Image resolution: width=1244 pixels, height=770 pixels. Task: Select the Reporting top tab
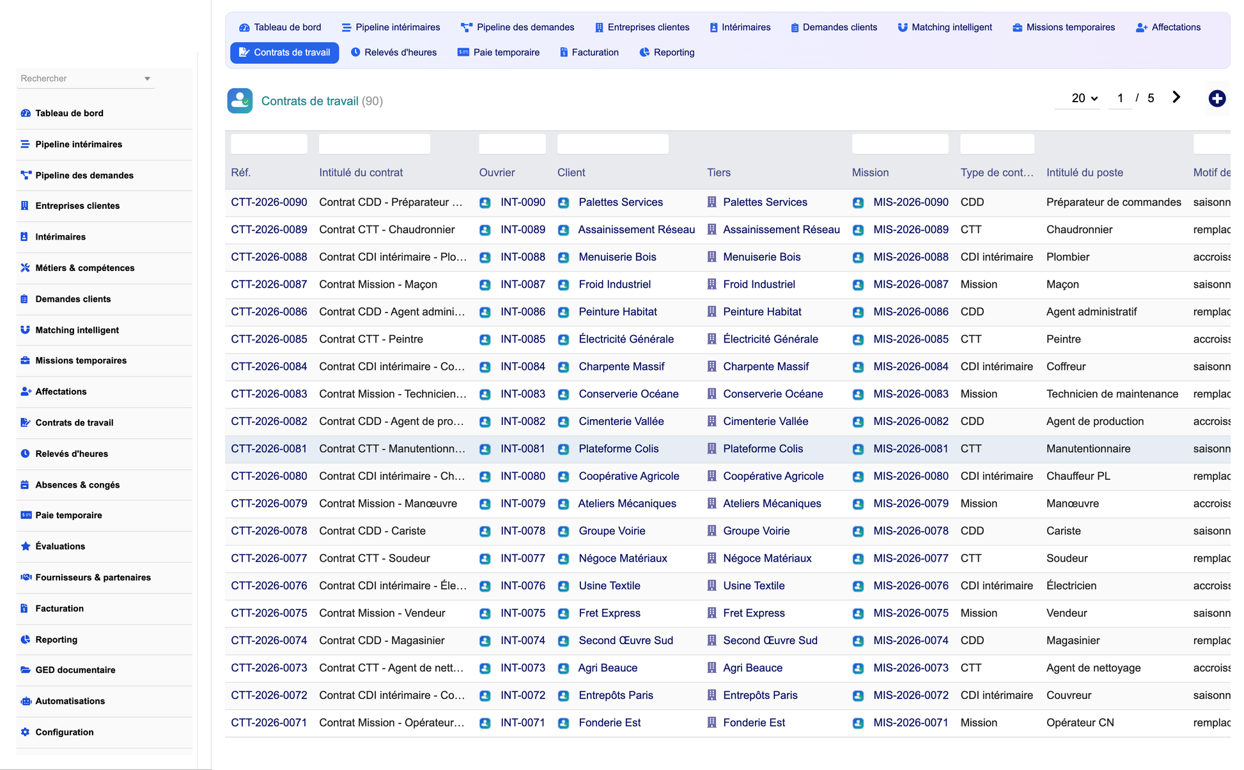tap(667, 52)
